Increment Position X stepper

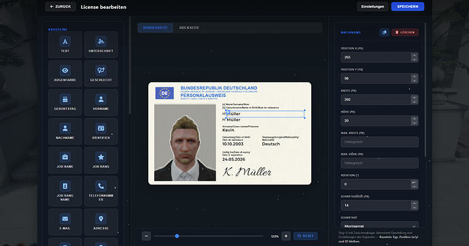414,55
